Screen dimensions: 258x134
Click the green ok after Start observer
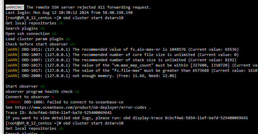[x=43, y=86]
